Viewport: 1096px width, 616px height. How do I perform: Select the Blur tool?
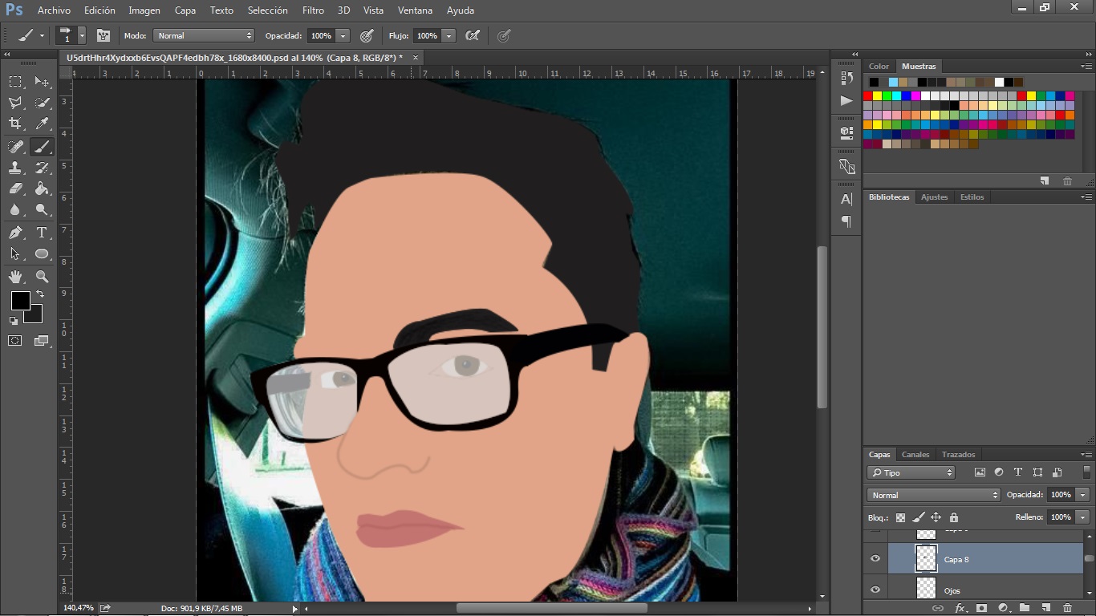15,209
